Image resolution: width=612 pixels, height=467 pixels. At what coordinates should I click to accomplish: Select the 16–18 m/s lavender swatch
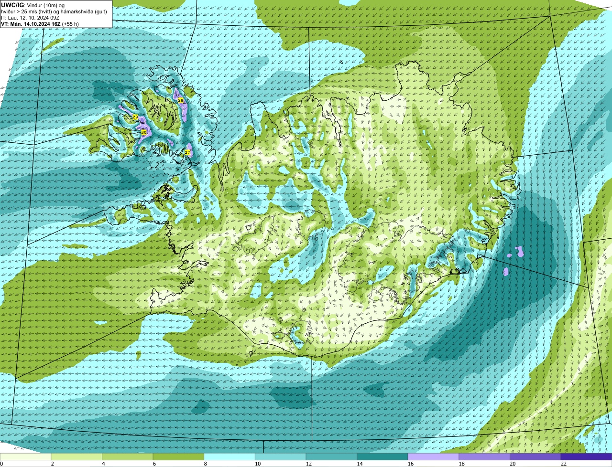[434, 456]
